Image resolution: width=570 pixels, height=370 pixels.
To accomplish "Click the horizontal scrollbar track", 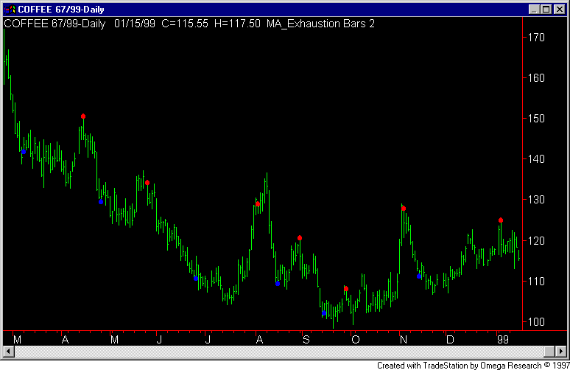I will pyautogui.click(x=279, y=352).
